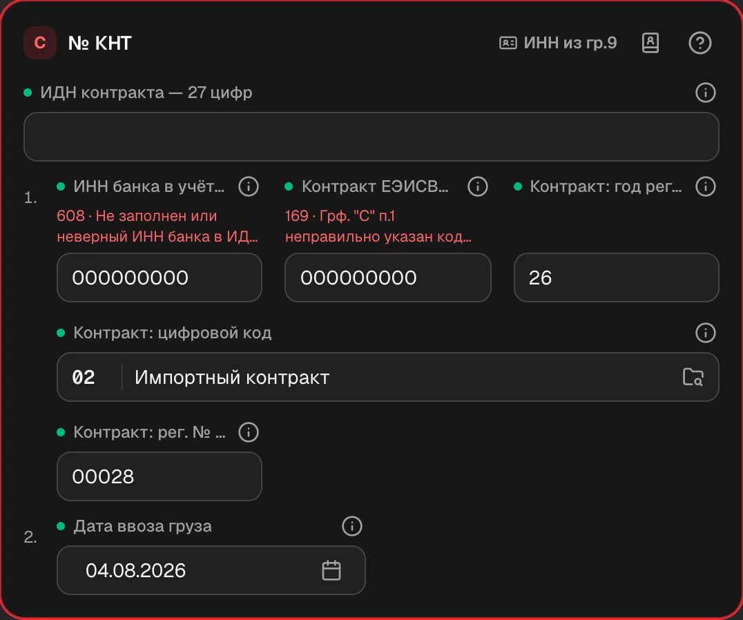Show info for ИДН контракта field
The image size is (743, 620).
click(706, 93)
